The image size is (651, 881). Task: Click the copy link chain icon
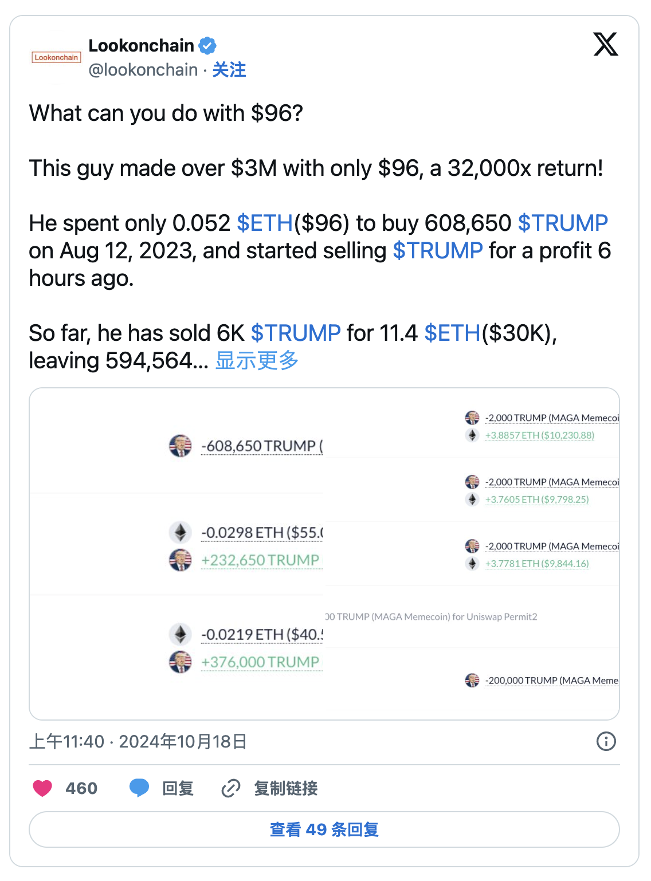(x=230, y=789)
